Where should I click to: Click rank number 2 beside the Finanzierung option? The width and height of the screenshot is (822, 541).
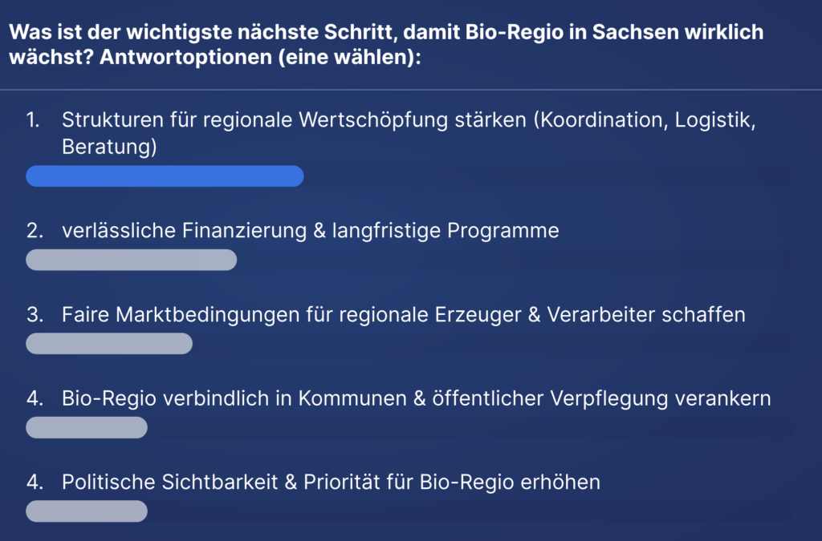click(34, 231)
